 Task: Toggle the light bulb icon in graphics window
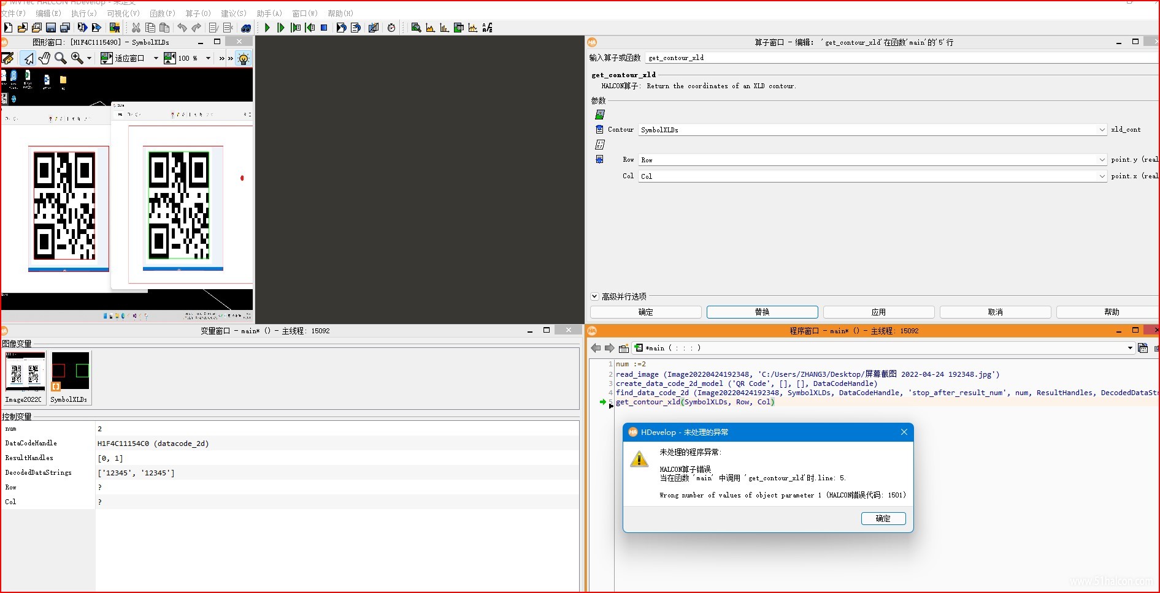(x=244, y=59)
